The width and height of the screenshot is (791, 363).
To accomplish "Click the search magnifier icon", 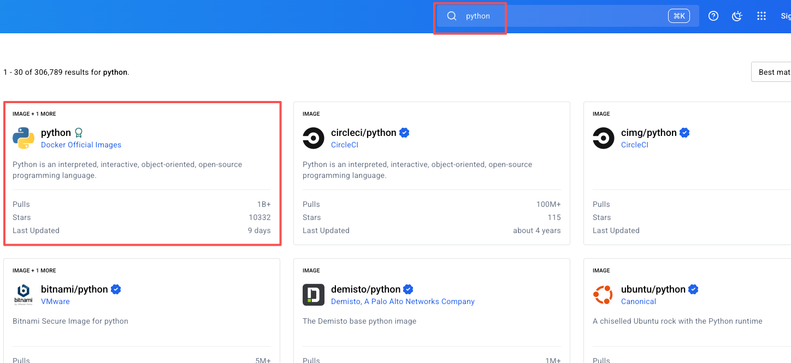I will coord(452,16).
